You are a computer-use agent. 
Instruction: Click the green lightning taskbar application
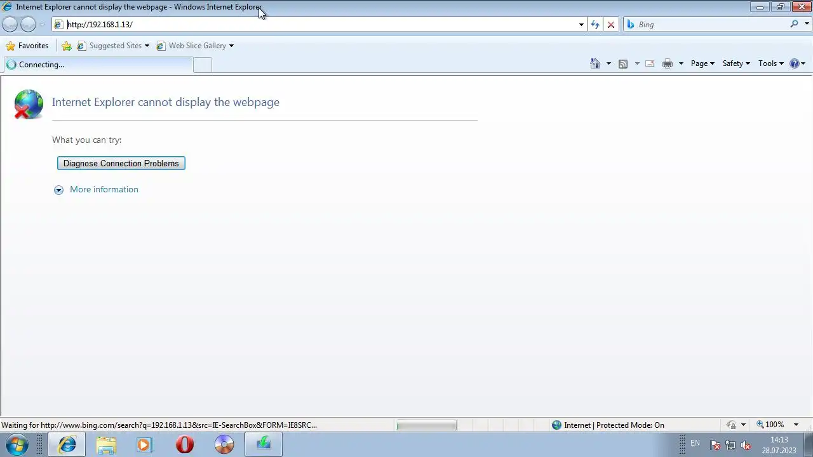pyautogui.click(x=264, y=444)
